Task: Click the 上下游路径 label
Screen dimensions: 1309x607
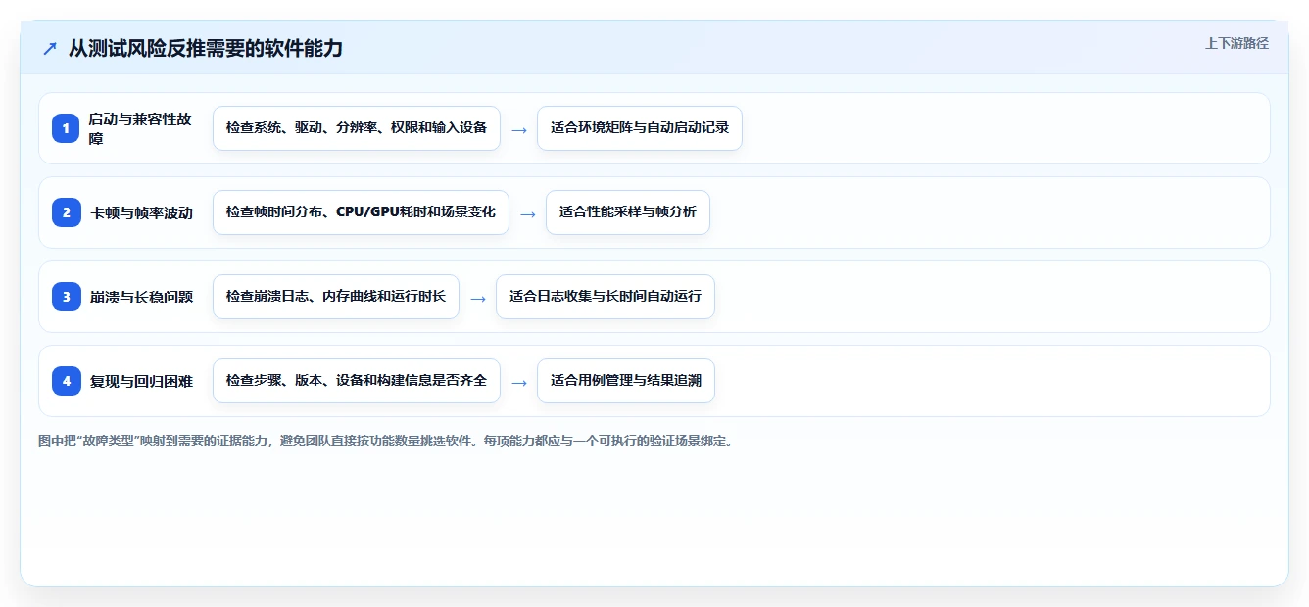Action: coord(1236,43)
